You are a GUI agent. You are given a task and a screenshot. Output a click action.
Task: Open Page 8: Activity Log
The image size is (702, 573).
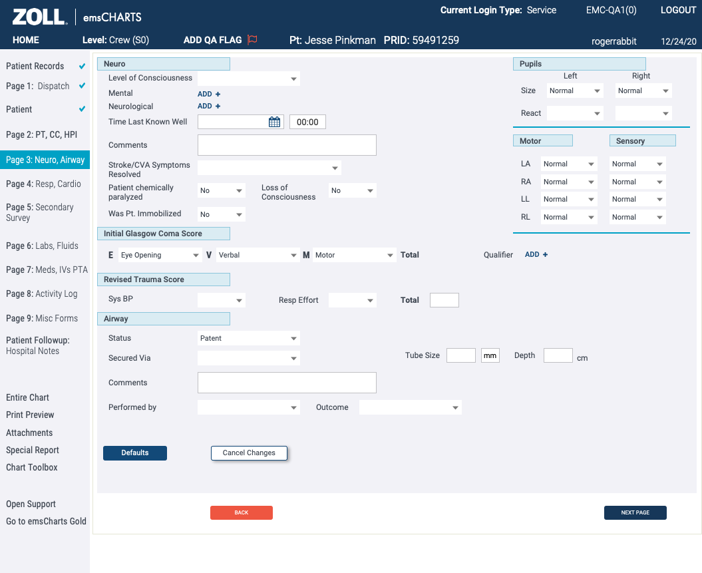[x=42, y=294]
